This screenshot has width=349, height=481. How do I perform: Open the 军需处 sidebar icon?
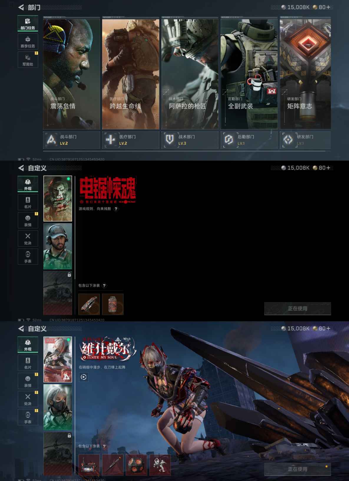coord(28,60)
